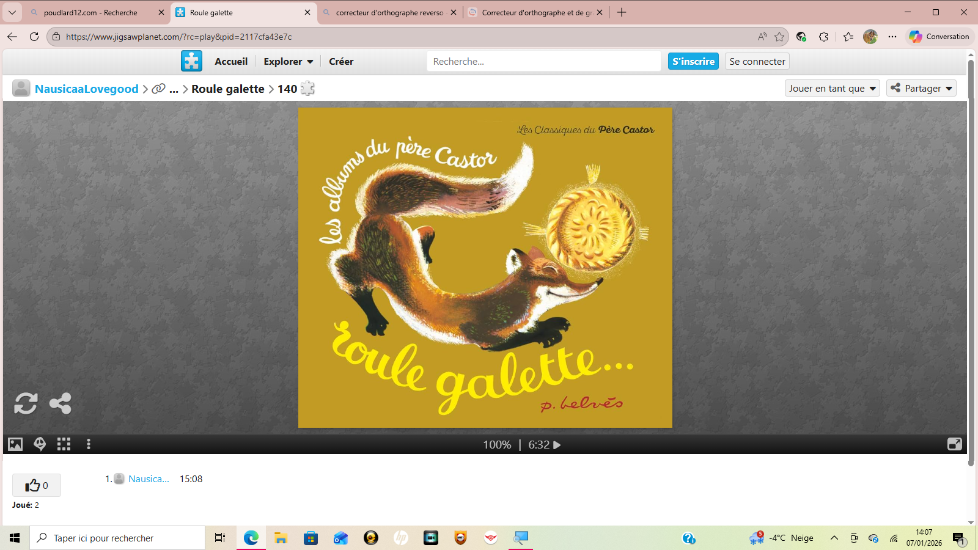
Task: Click the Recherche search field
Action: tap(544, 61)
